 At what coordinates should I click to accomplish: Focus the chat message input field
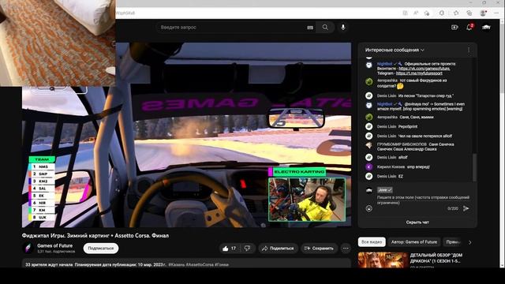[x=423, y=200]
